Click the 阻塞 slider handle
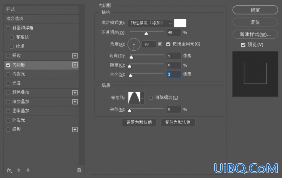Screen dimensions: 282x178 coord(130,66)
